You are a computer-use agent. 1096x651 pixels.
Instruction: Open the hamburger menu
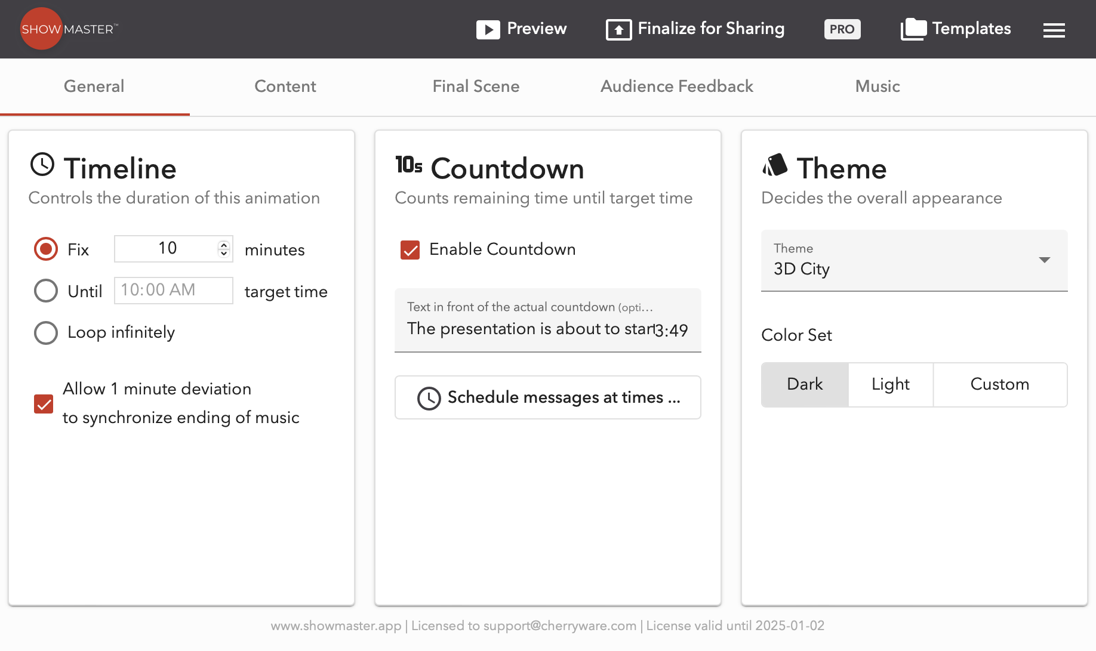click(x=1054, y=30)
